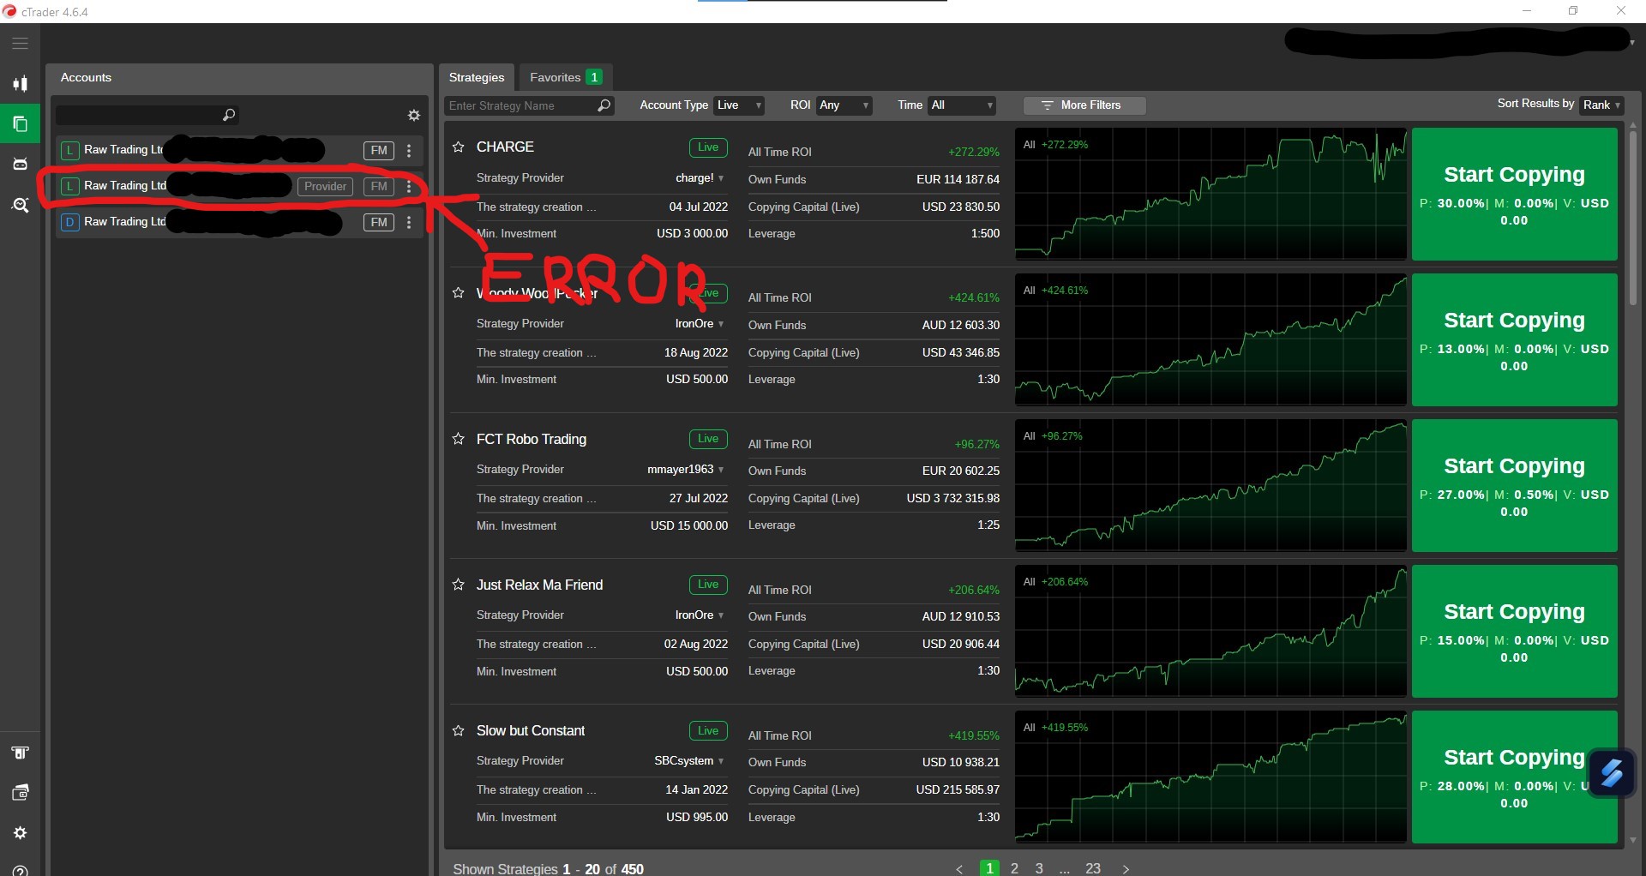Open the settings gear in left sidebar

tap(20, 833)
